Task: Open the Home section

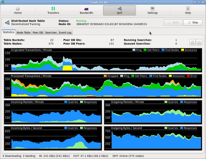Action: point(18,11)
